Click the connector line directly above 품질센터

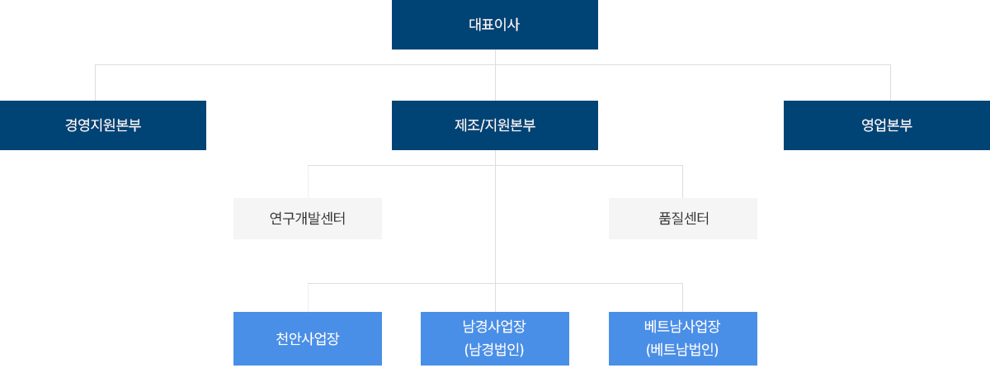click(682, 182)
